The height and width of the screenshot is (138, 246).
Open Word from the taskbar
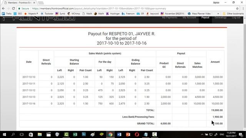click(119, 135)
